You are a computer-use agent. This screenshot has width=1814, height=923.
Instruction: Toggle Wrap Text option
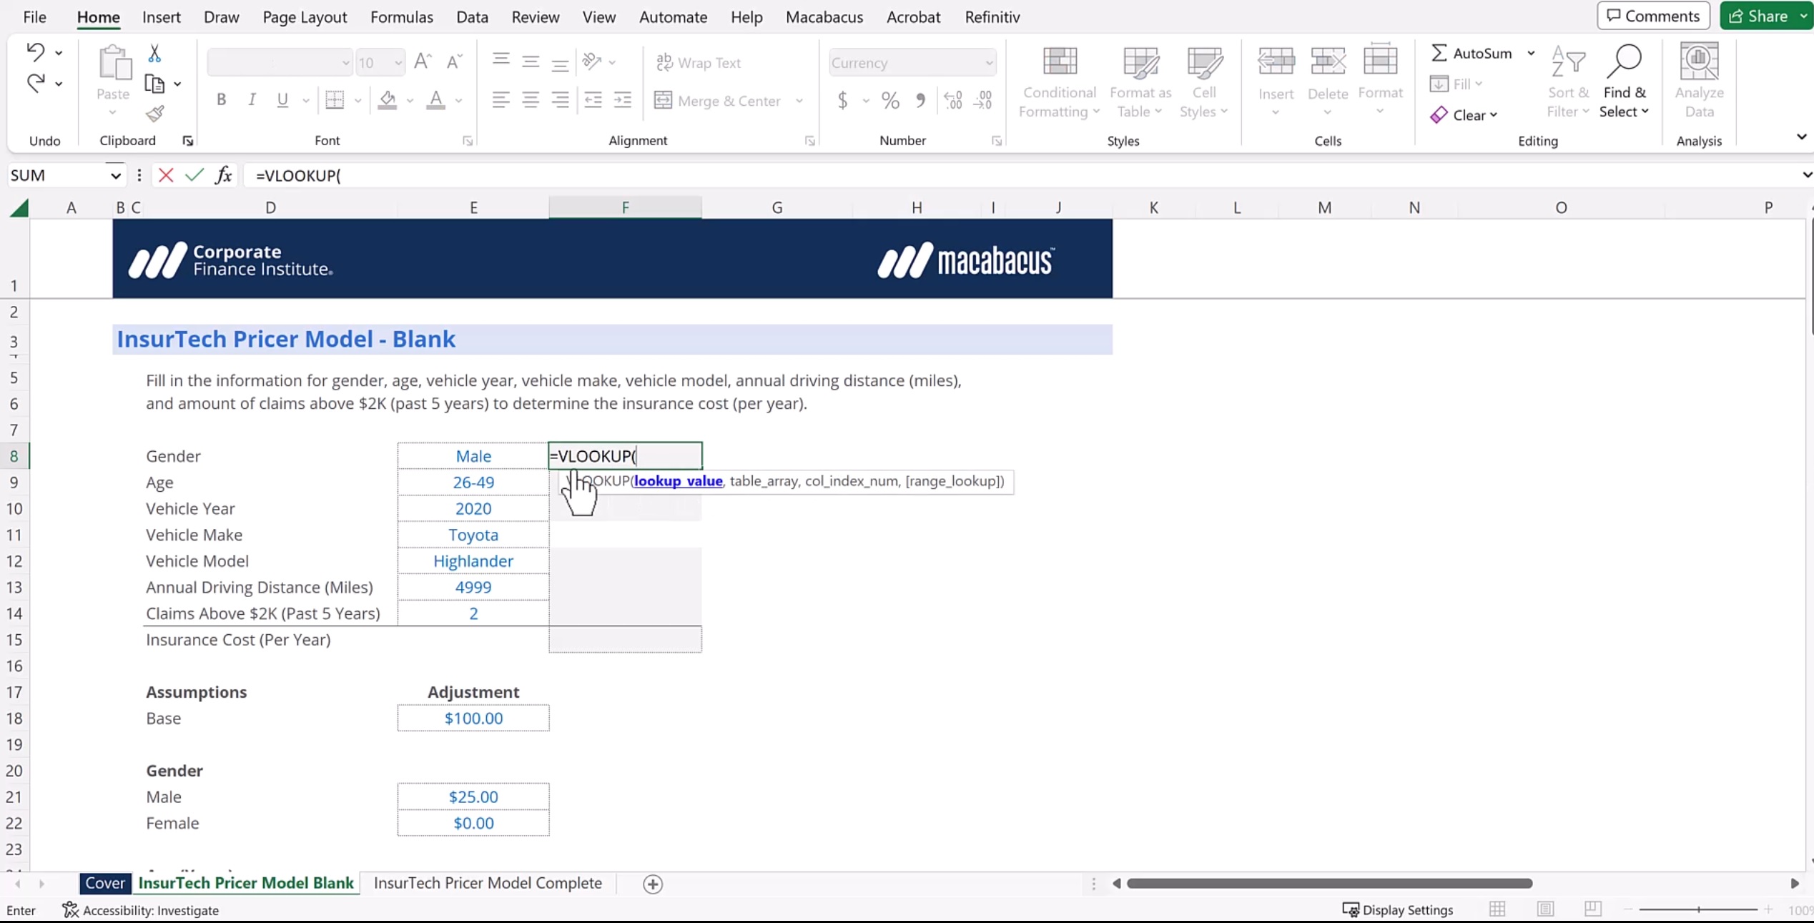(x=699, y=63)
